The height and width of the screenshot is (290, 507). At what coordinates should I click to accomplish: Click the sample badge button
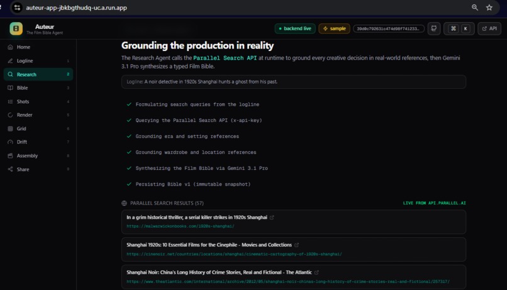point(334,28)
